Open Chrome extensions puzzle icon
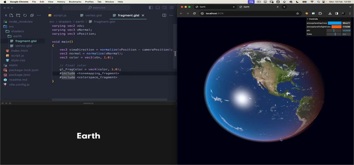Viewport: 354px width, 165px height. point(320,13)
